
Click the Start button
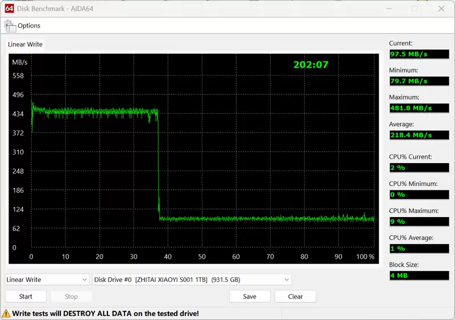(x=26, y=297)
